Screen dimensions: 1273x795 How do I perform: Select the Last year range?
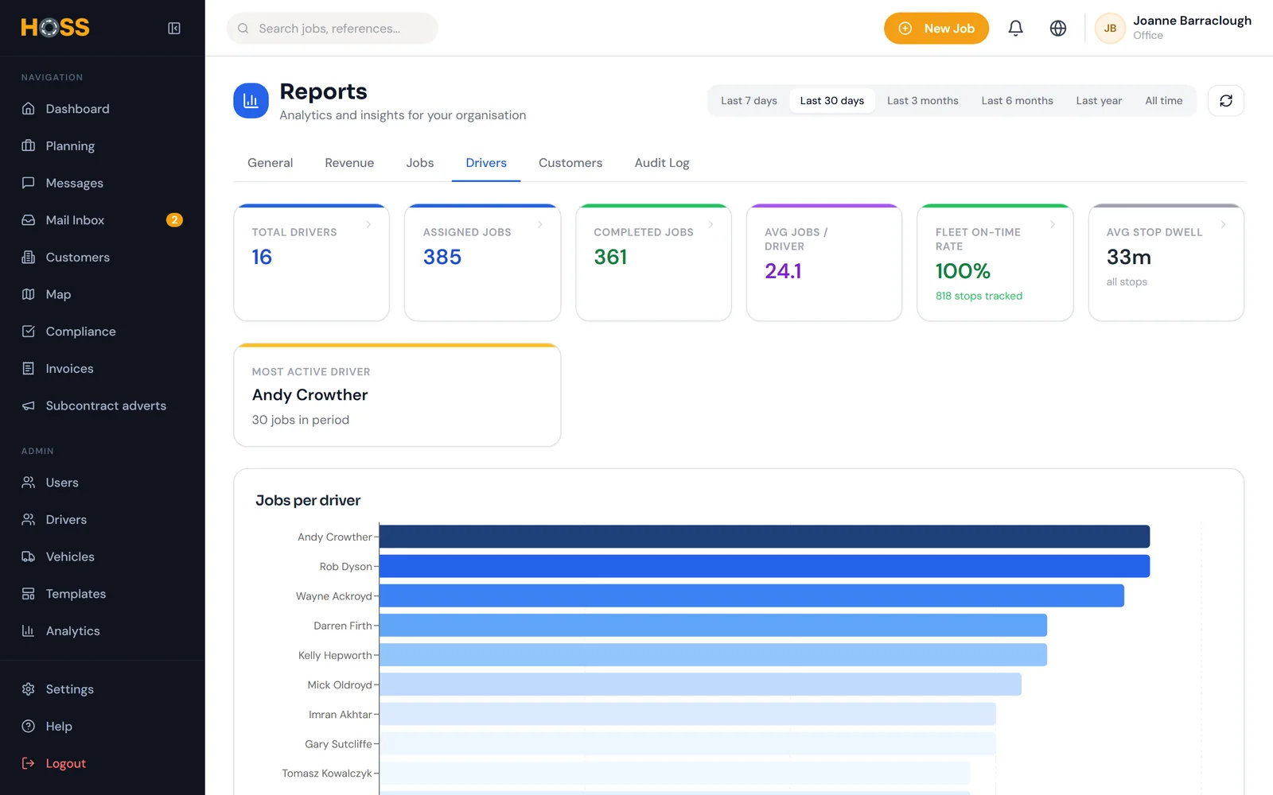pos(1099,101)
